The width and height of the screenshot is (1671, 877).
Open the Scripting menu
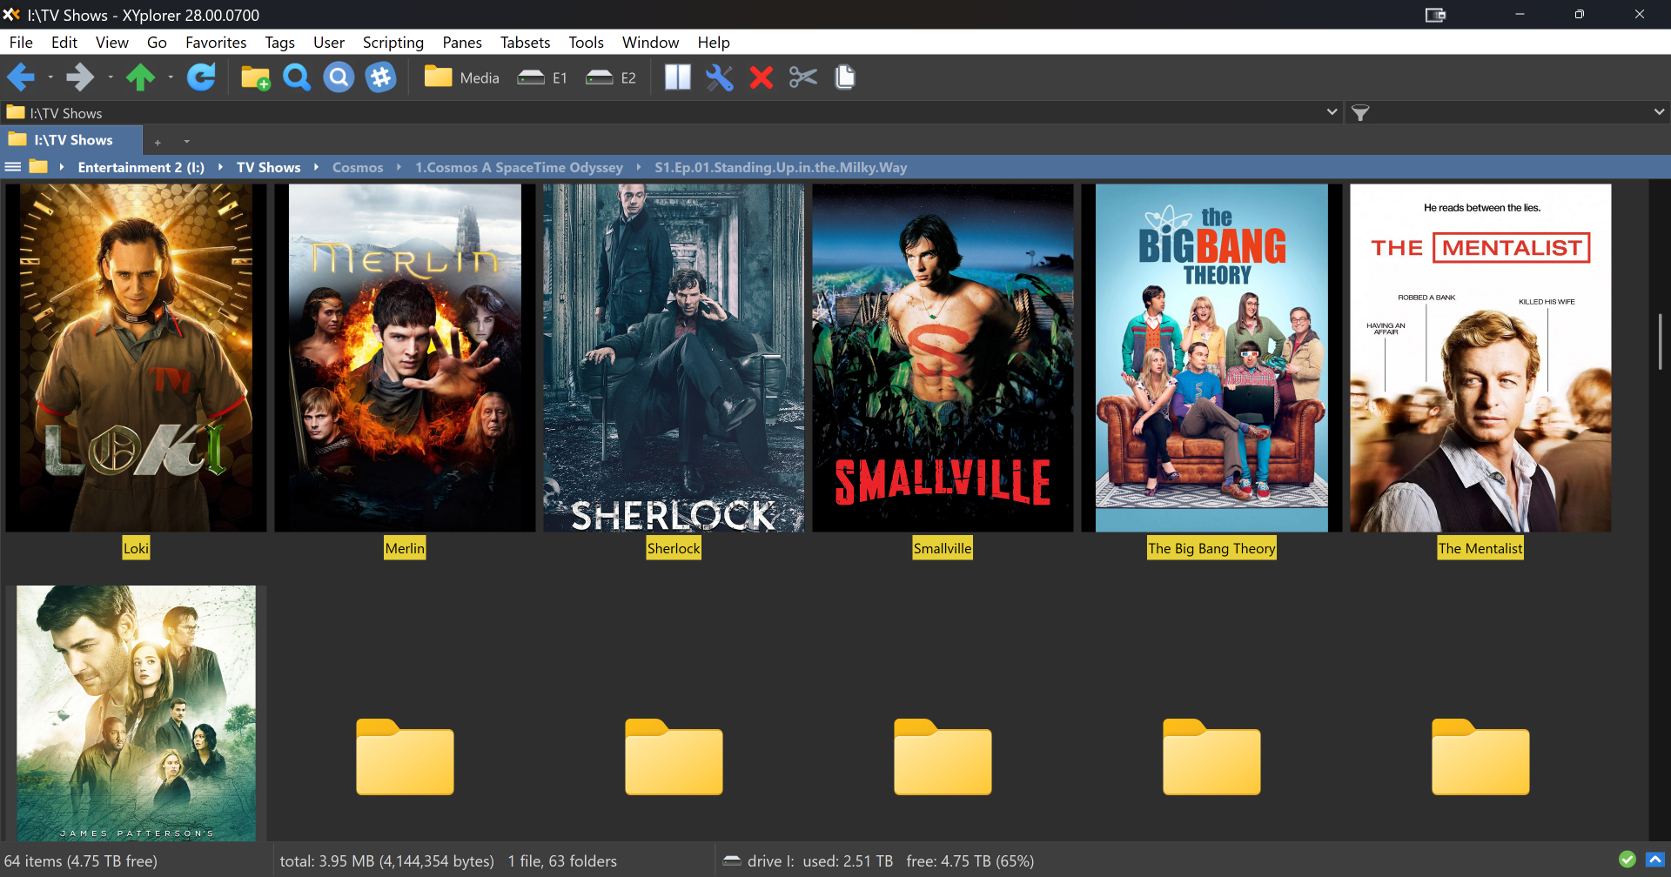pyautogui.click(x=393, y=42)
